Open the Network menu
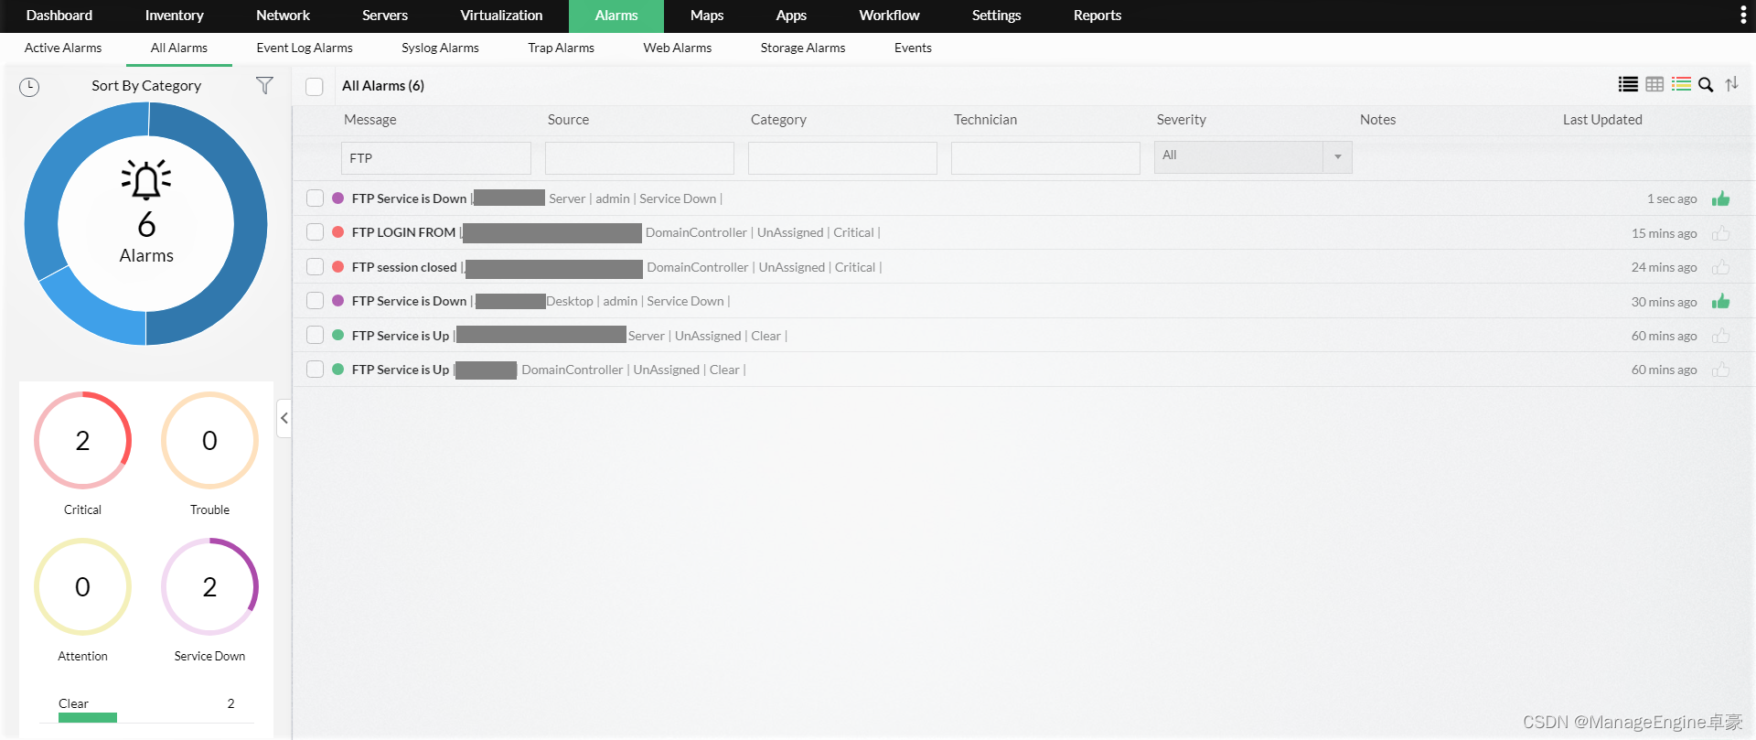The width and height of the screenshot is (1756, 740). 283,16
